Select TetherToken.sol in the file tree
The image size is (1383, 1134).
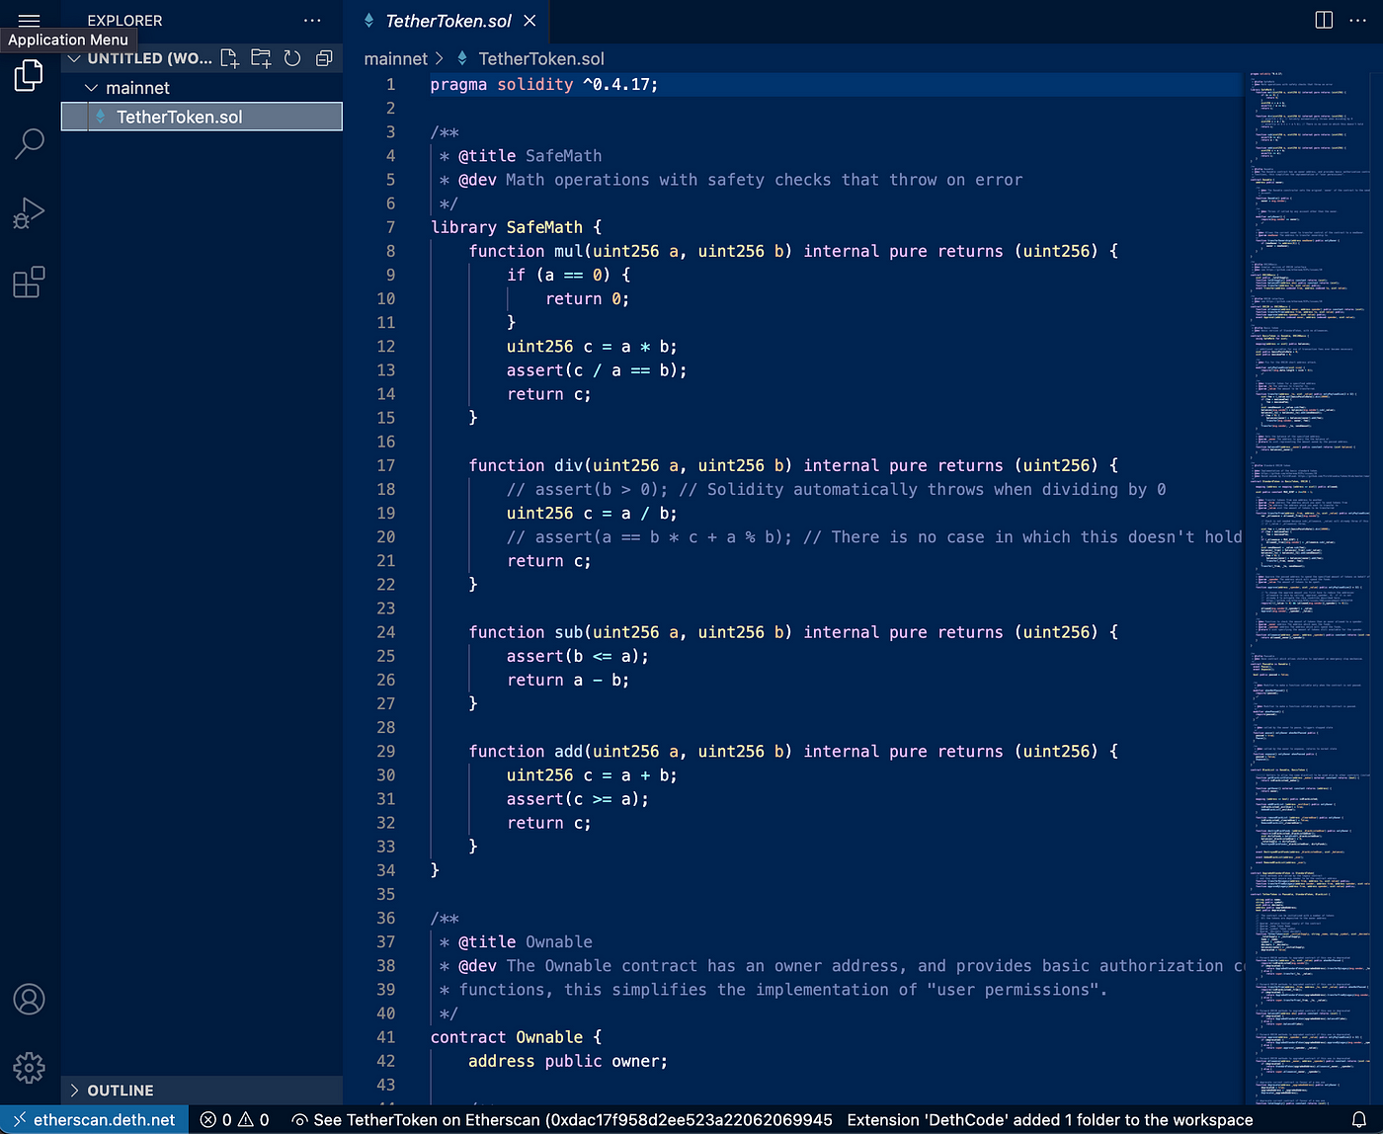(x=202, y=117)
